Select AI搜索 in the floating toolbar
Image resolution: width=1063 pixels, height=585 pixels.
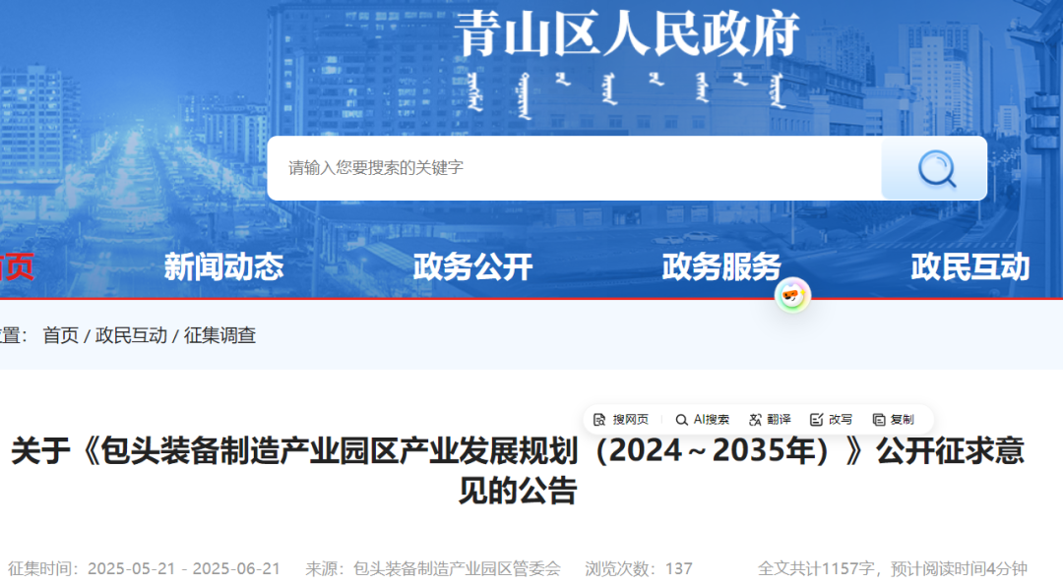703,420
